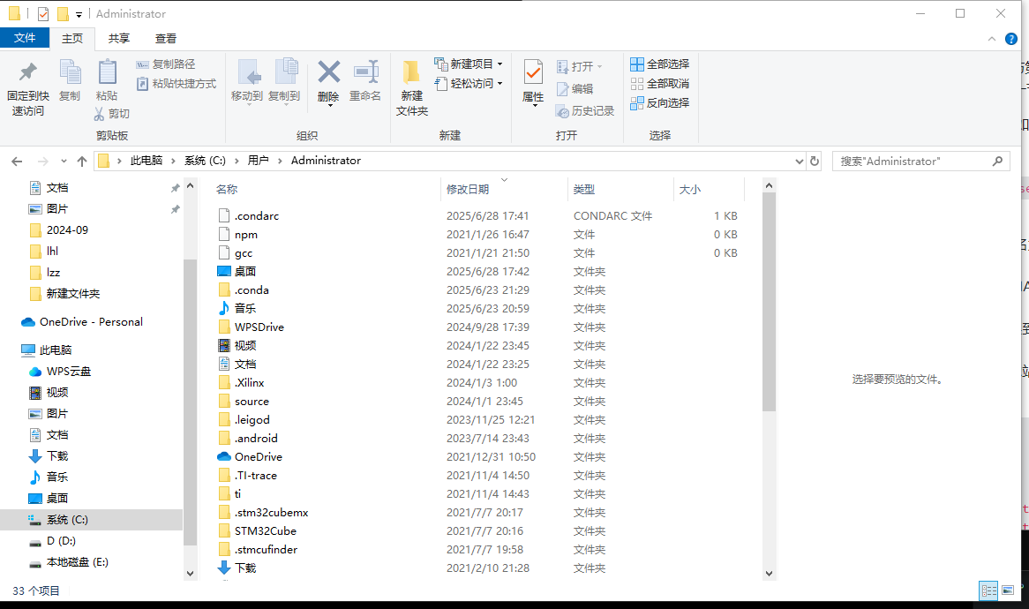Click the Paste ribbon icon

coord(107,80)
